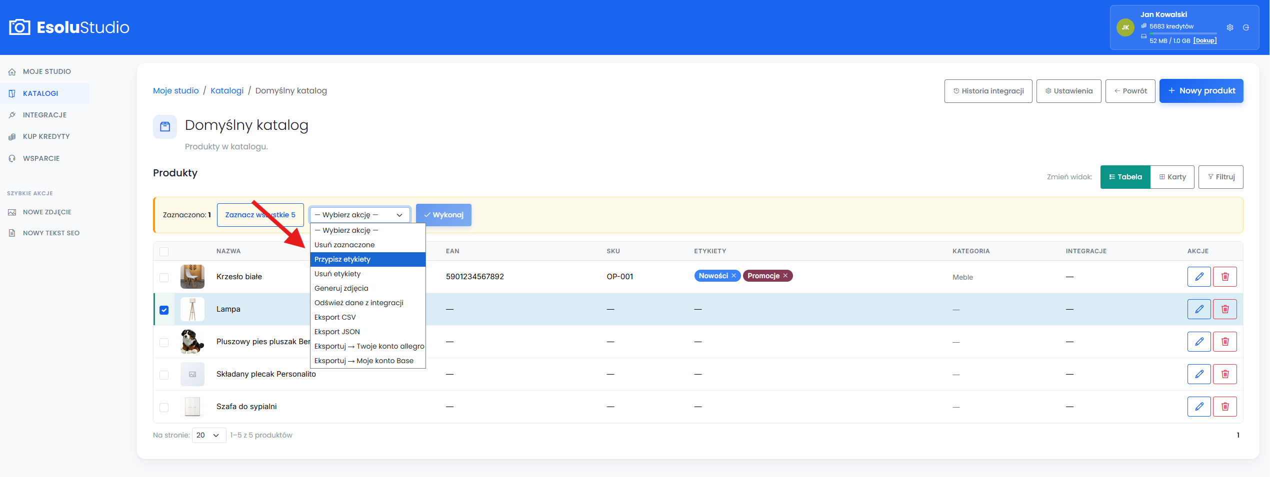Choose Eksport CSV option
The height and width of the screenshot is (477, 1270).
367,317
